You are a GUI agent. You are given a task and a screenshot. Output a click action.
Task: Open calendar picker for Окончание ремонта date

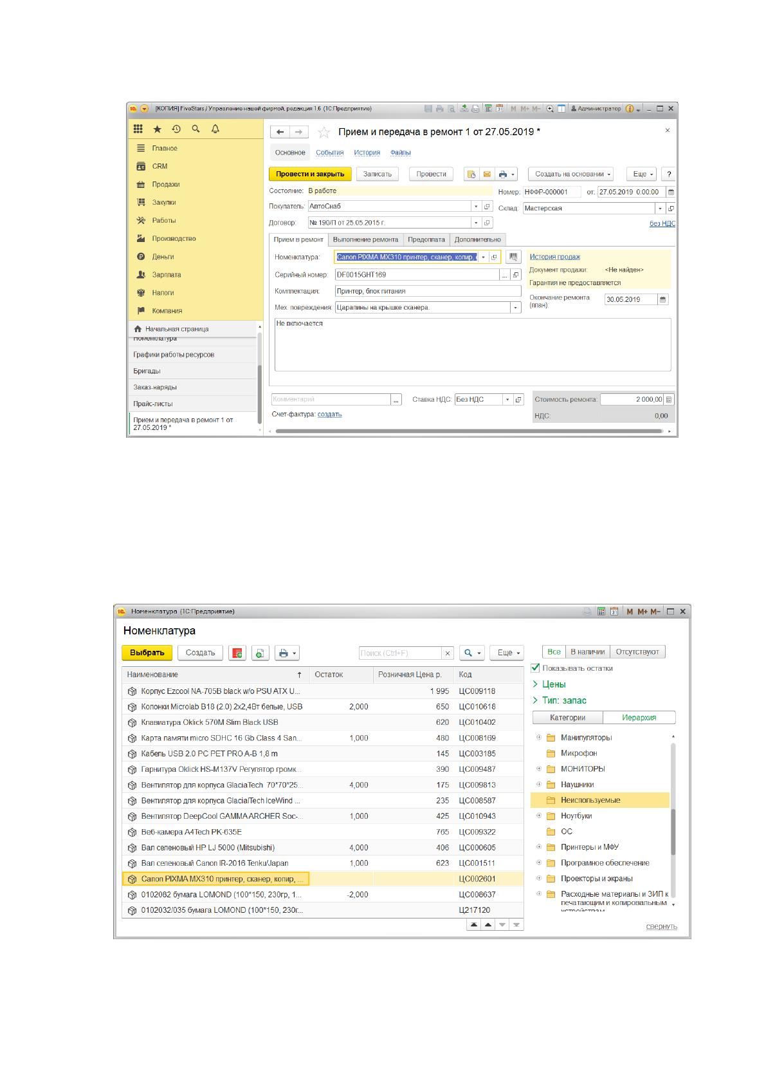pyautogui.click(x=663, y=299)
